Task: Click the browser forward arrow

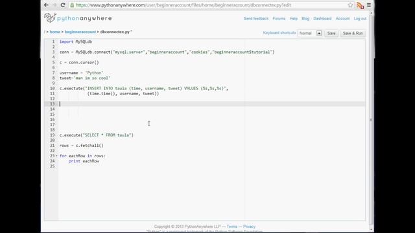Action: coord(54,5)
